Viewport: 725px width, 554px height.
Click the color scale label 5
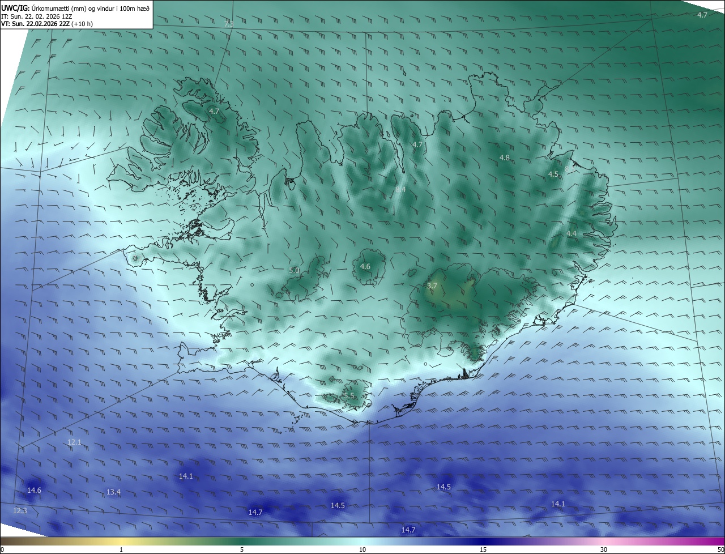242,549
